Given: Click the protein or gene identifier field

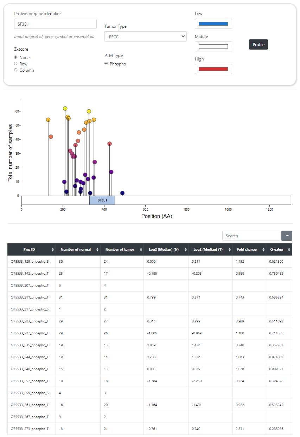Looking at the screenshot, I should tap(55, 24).
